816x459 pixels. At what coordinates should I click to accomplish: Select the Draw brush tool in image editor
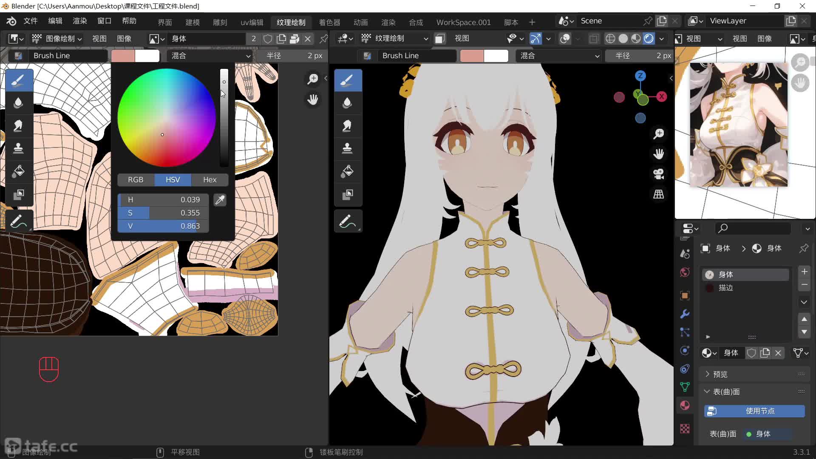(18, 80)
